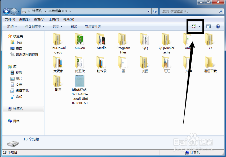The image size is (226, 157).
Task: Select the 旺旺 folder
Action: point(167,65)
